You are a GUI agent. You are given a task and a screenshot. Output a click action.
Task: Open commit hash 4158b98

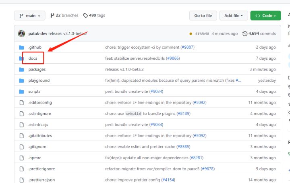pyautogui.click(x=202, y=34)
